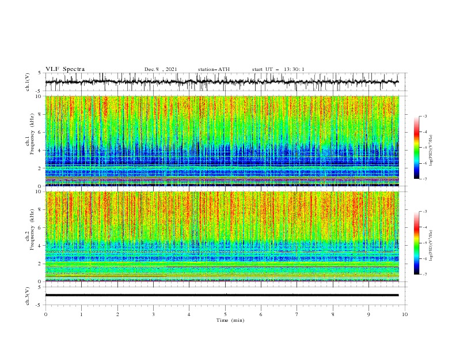Click the ch.1(V) waveform axis label
Viewport: 456px width, 353px height.
click(x=27, y=82)
